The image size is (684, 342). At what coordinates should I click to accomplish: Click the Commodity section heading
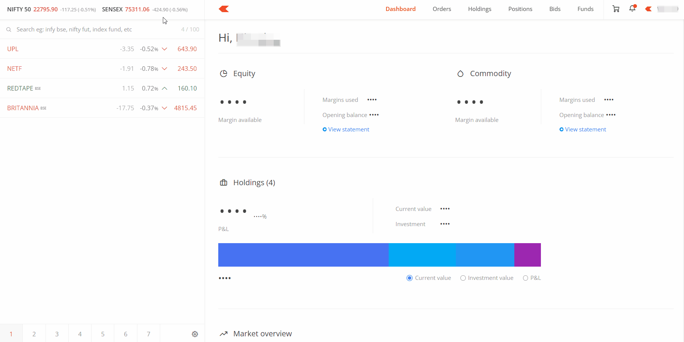coord(490,73)
